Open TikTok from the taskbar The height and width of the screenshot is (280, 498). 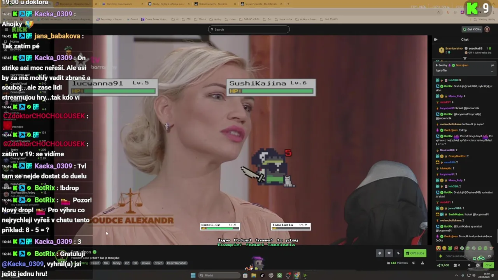(262, 275)
